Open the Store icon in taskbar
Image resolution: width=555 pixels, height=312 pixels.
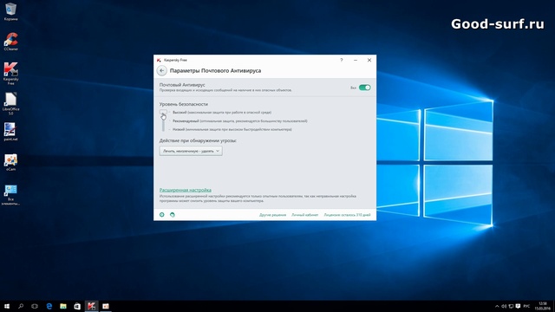click(77, 306)
